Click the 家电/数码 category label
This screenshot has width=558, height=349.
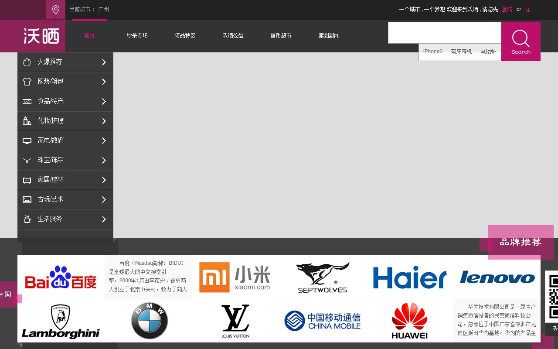(51, 140)
